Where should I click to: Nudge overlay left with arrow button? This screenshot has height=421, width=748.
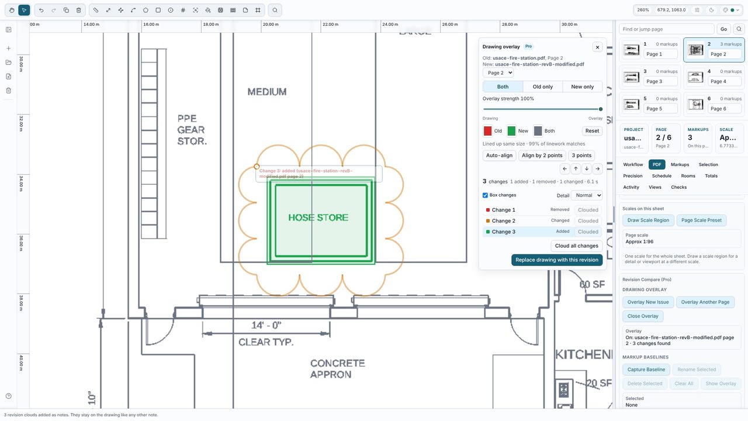point(565,168)
